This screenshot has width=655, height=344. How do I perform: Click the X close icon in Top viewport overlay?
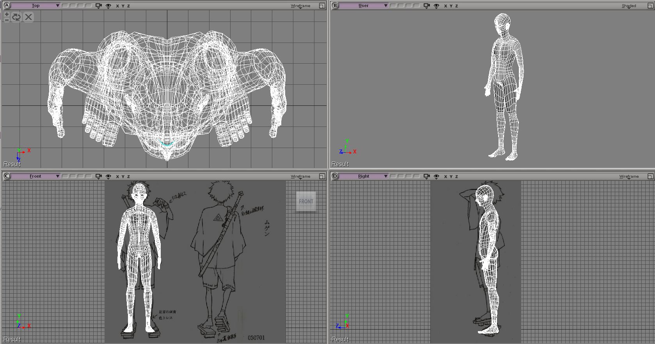[x=28, y=17]
